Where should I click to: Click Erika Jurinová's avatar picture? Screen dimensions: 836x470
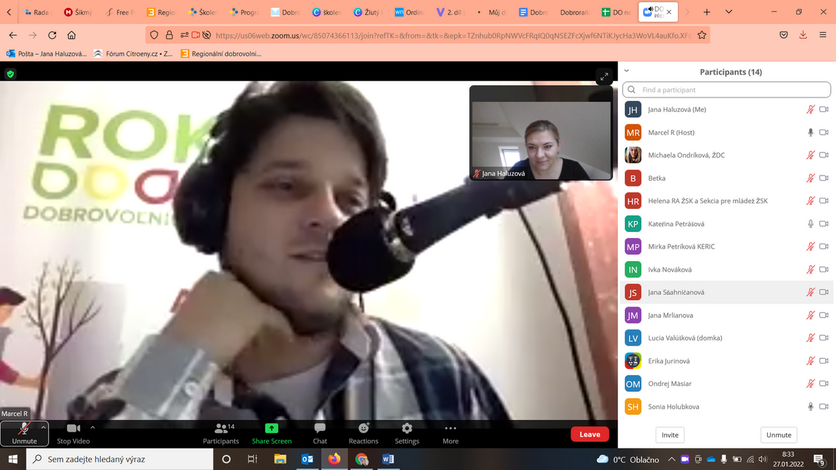tap(633, 361)
